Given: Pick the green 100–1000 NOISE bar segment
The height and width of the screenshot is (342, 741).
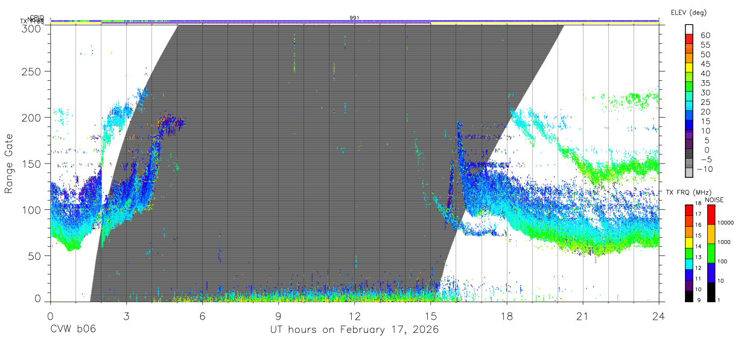Looking at the screenshot, I should pos(711,253).
